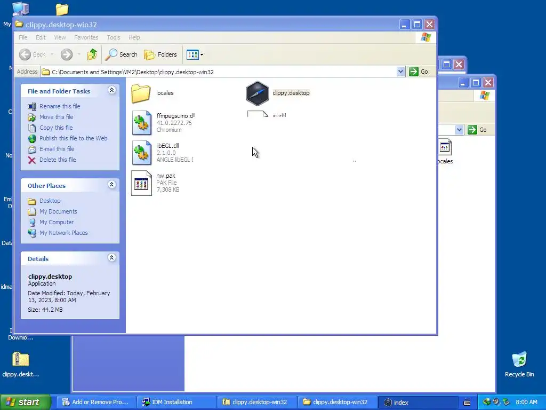Click the Go button in back window
Image resolution: width=546 pixels, height=410 pixels.
[477, 130]
